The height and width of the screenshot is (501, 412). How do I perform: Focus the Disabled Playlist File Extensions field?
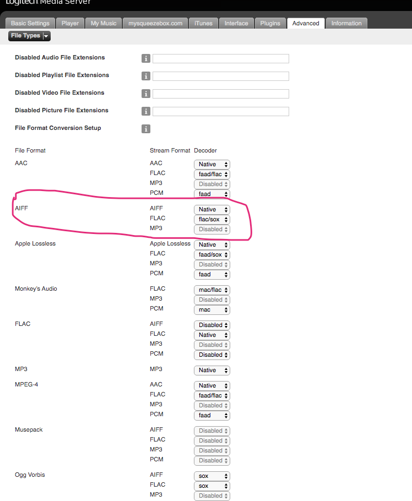click(220, 76)
